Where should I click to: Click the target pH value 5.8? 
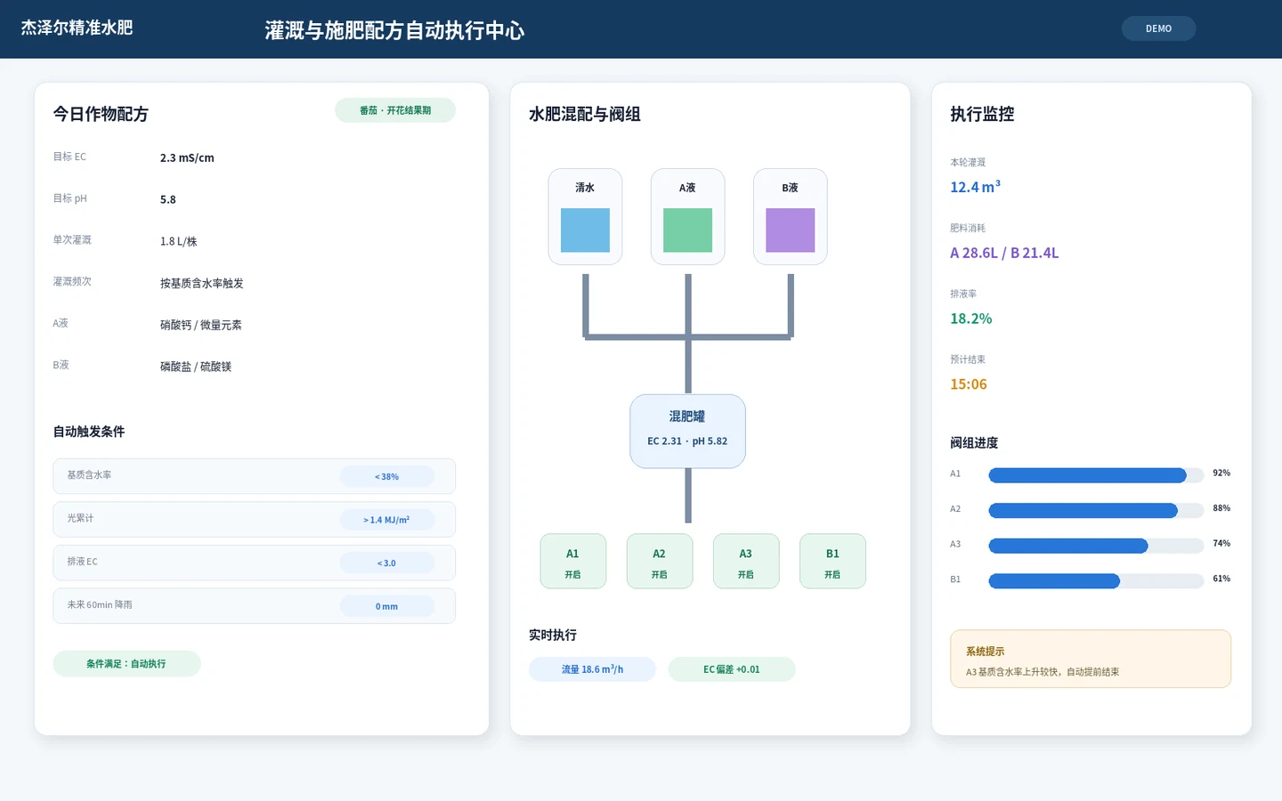point(168,199)
